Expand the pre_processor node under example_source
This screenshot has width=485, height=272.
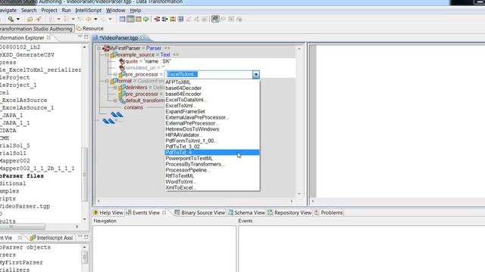(115, 74)
